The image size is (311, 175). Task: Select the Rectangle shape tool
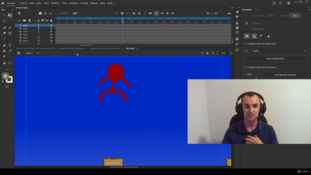(x=10, y=33)
